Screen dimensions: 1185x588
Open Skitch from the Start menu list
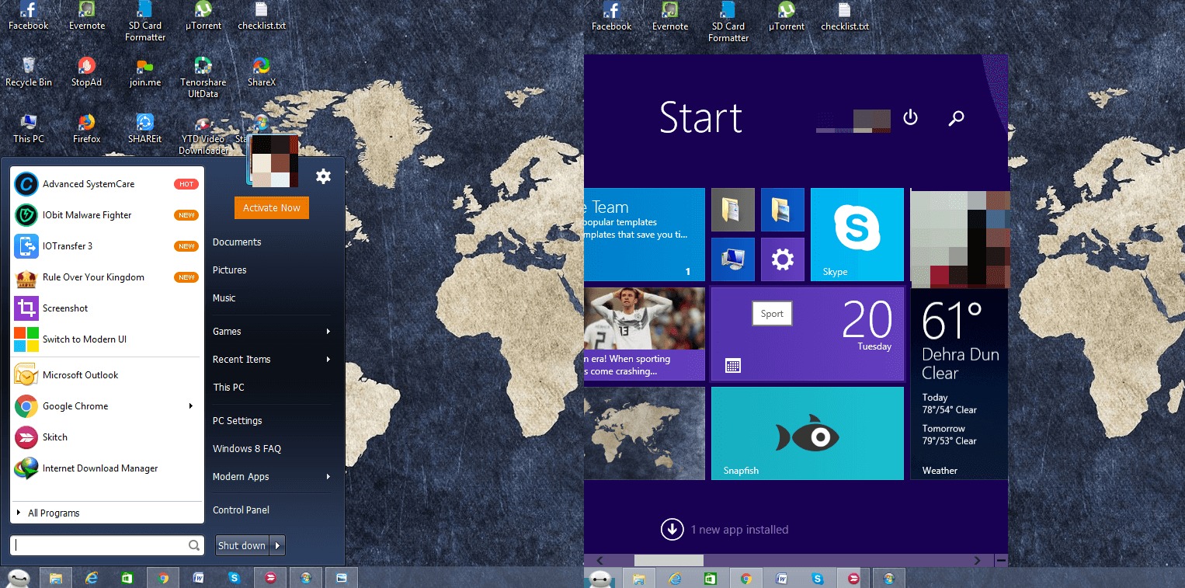[x=107, y=437]
